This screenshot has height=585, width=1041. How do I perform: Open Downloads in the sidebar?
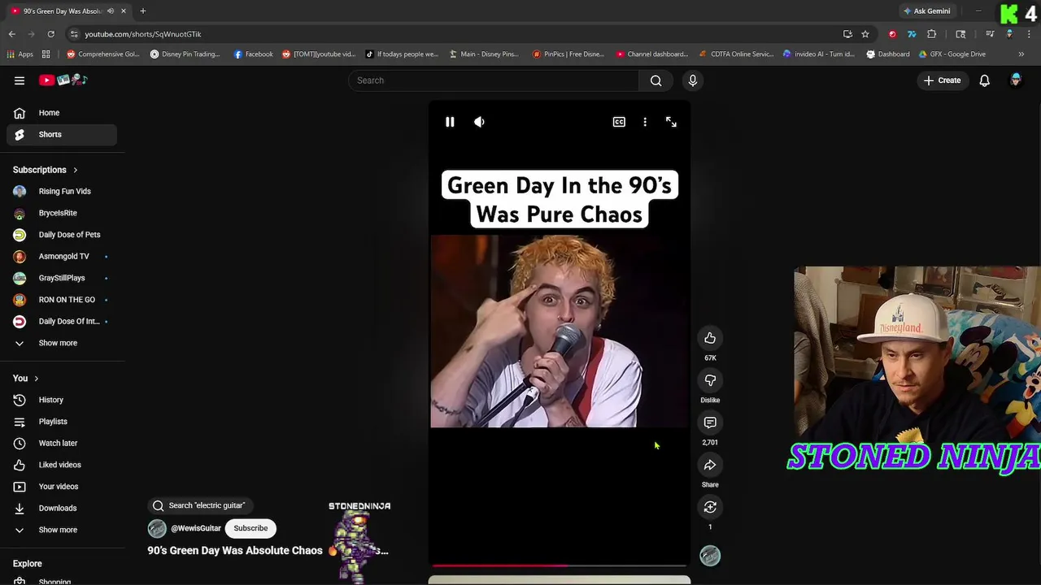click(62, 508)
